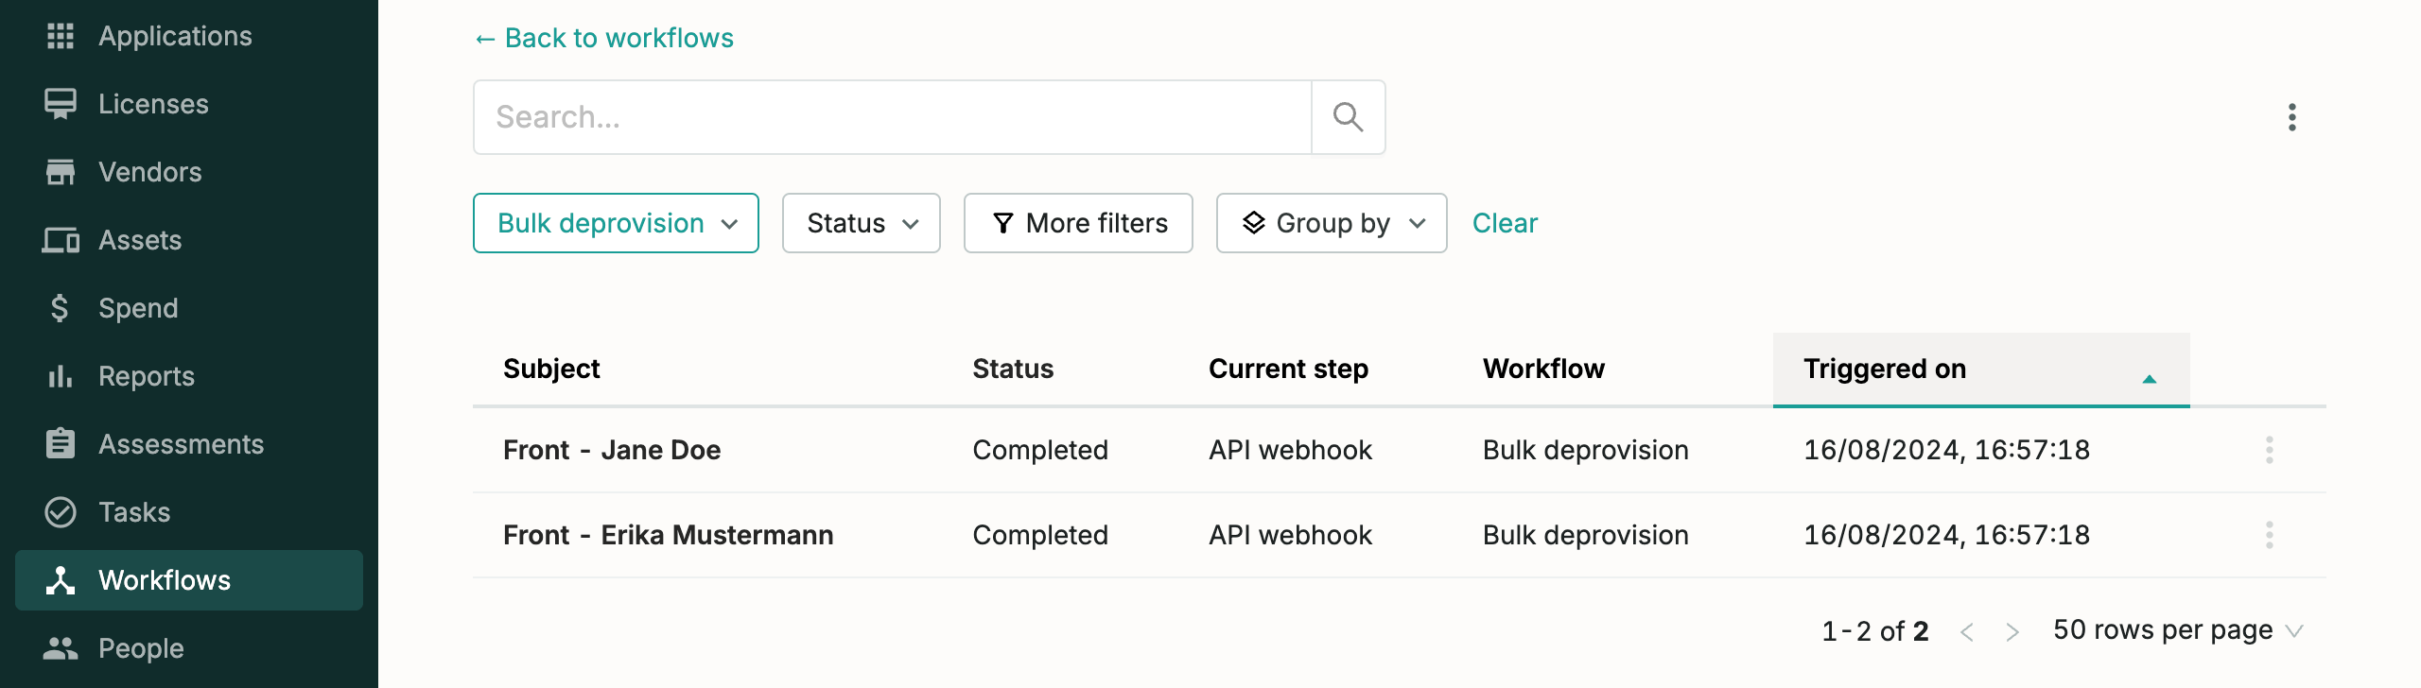Open Applications menu item

coord(189,36)
